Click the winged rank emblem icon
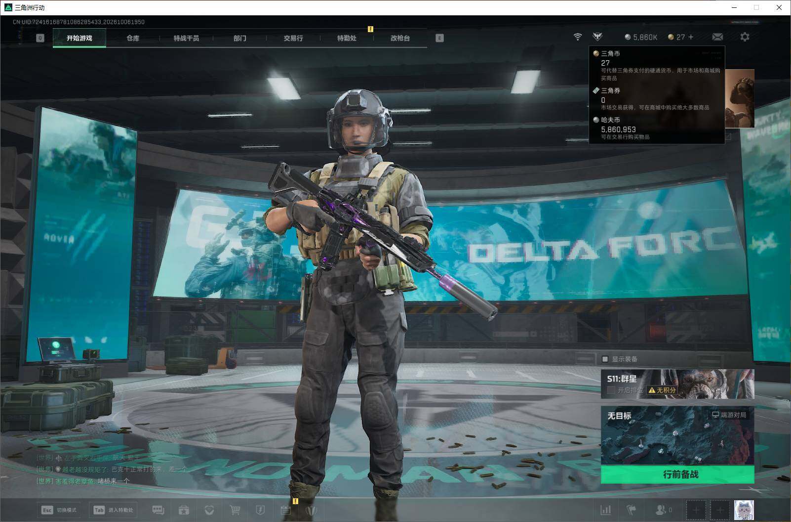 point(598,37)
